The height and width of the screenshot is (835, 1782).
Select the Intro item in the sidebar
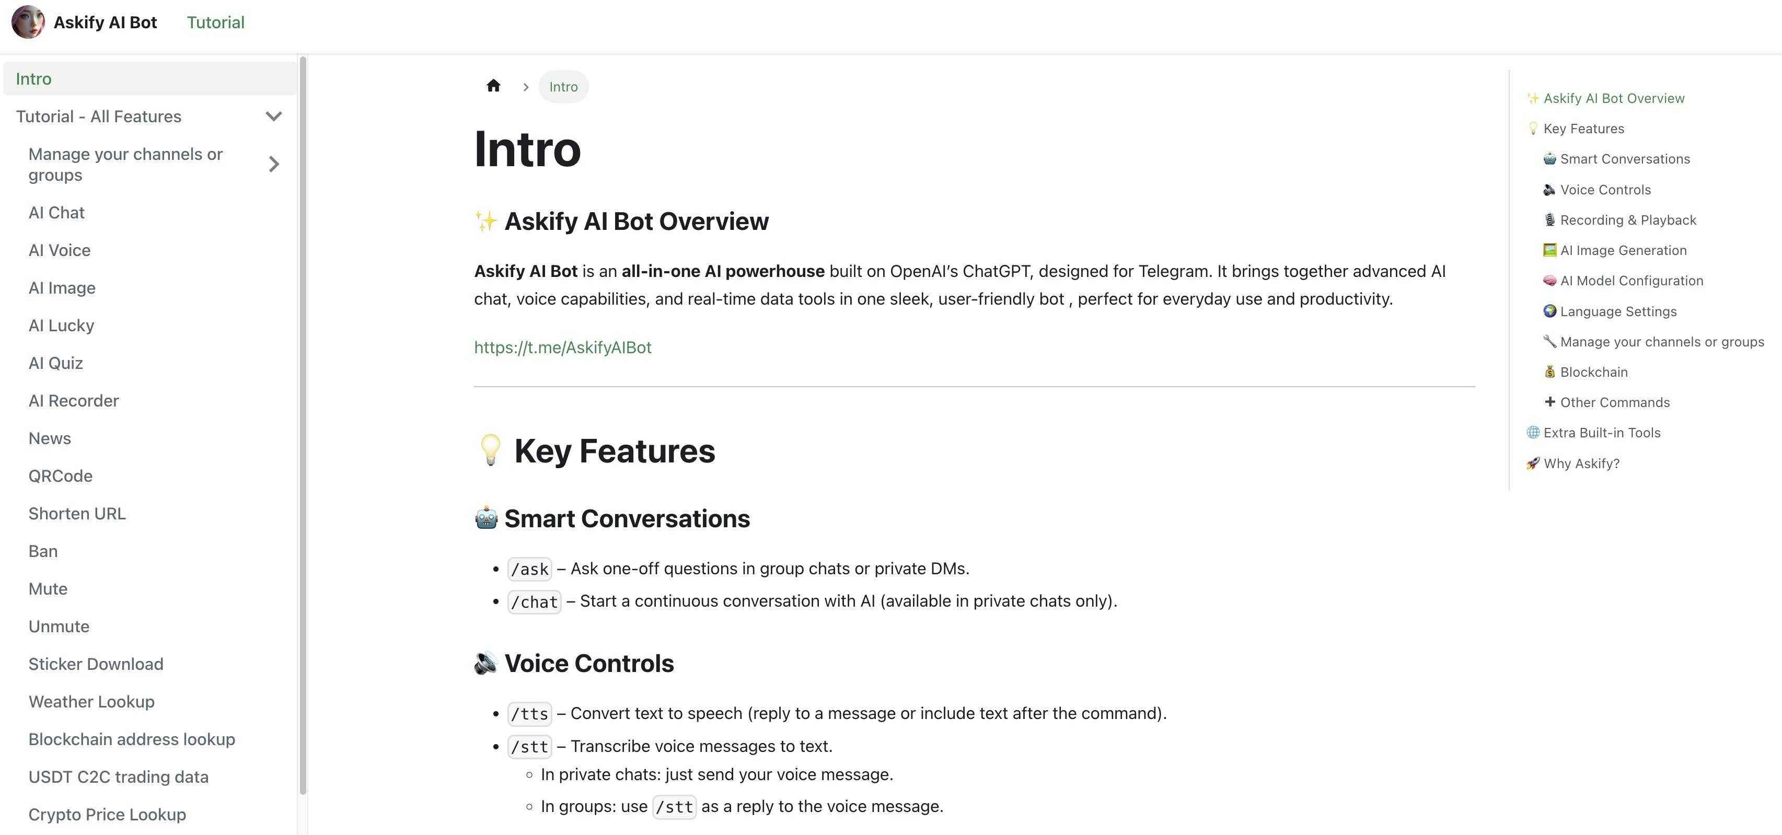pyautogui.click(x=34, y=79)
